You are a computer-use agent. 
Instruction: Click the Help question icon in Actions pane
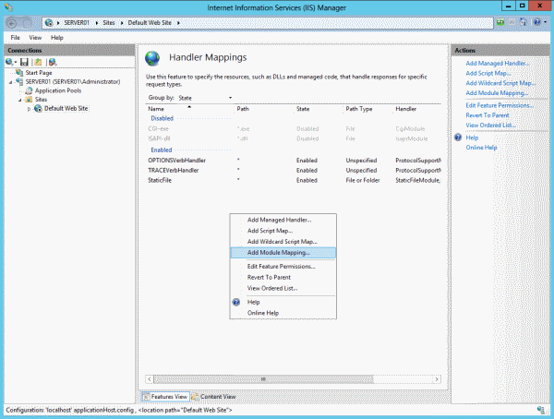pyautogui.click(x=458, y=138)
